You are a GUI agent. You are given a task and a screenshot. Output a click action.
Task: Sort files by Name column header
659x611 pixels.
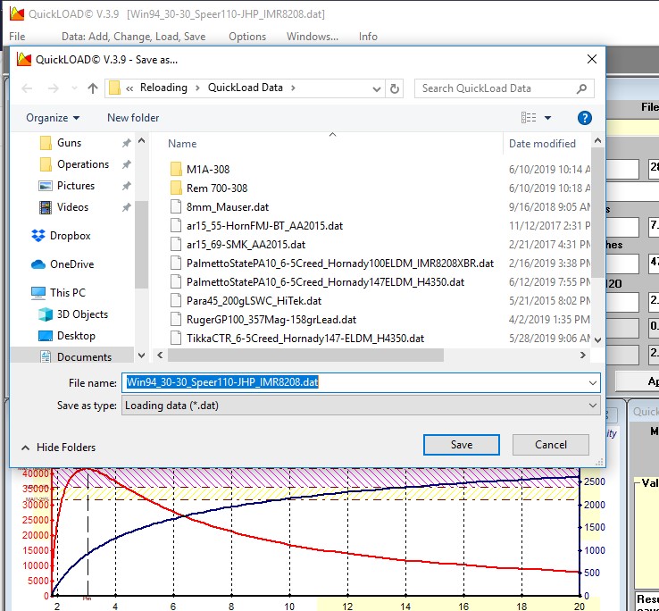pos(182,144)
